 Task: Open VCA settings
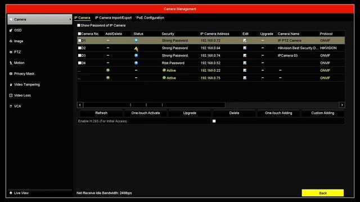pyautogui.click(x=17, y=106)
